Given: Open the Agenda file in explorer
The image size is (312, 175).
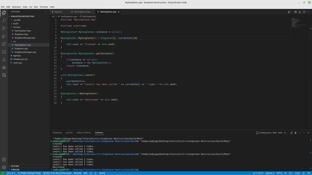Looking at the screenshot, I should coord(17,56).
